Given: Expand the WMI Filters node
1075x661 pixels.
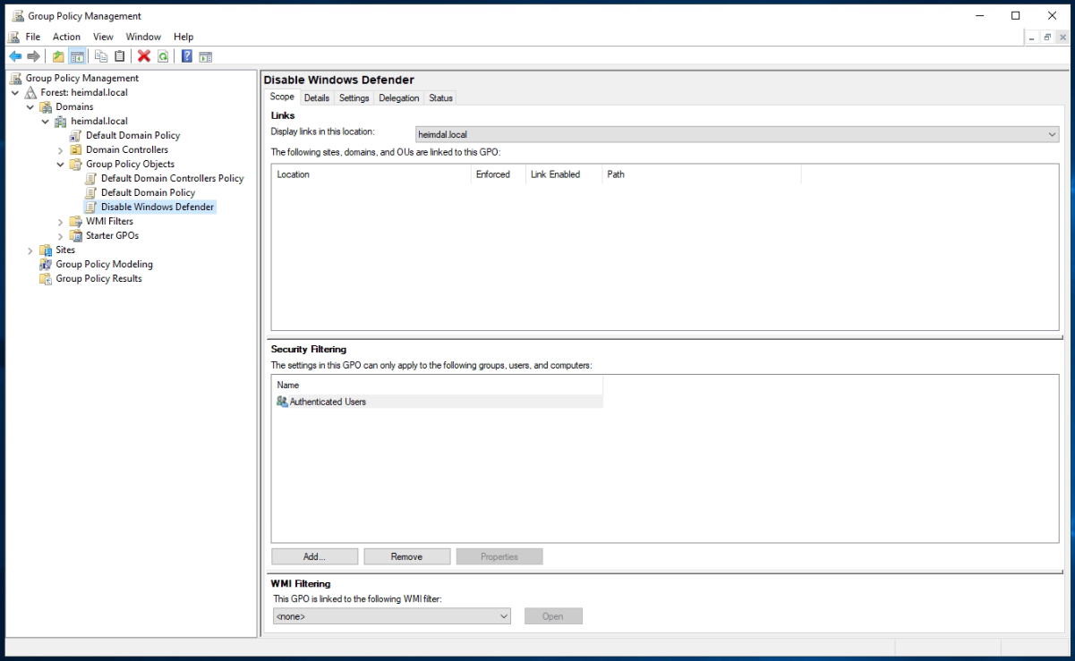Looking at the screenshot, I should point(61,221).
